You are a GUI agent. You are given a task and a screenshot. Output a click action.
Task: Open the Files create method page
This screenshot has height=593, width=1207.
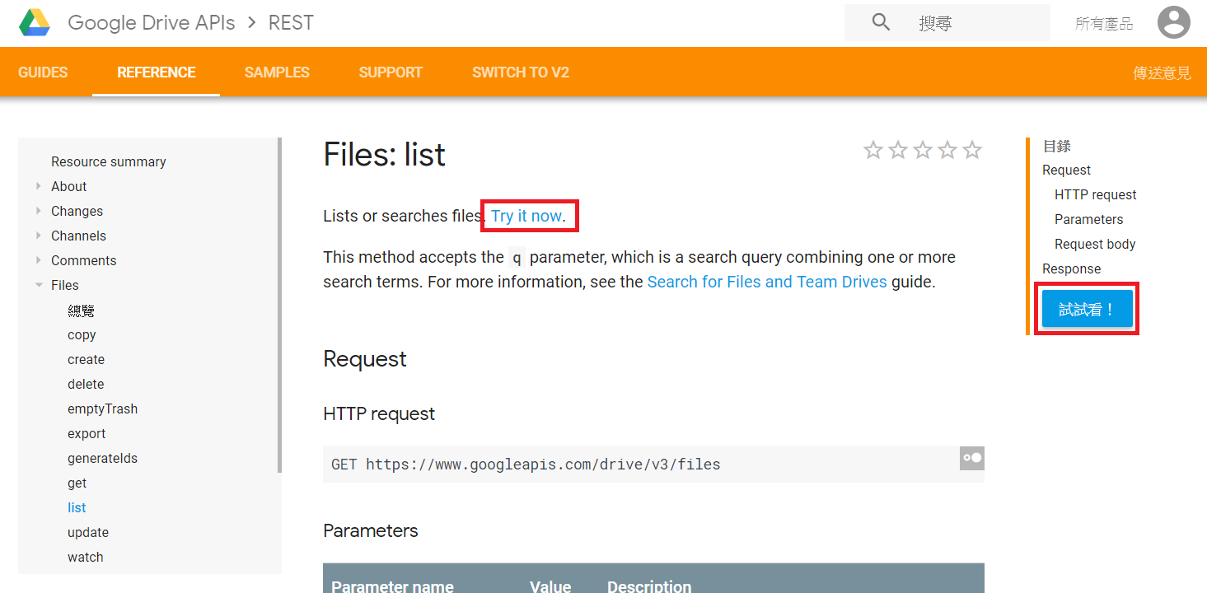coord(86,359)
